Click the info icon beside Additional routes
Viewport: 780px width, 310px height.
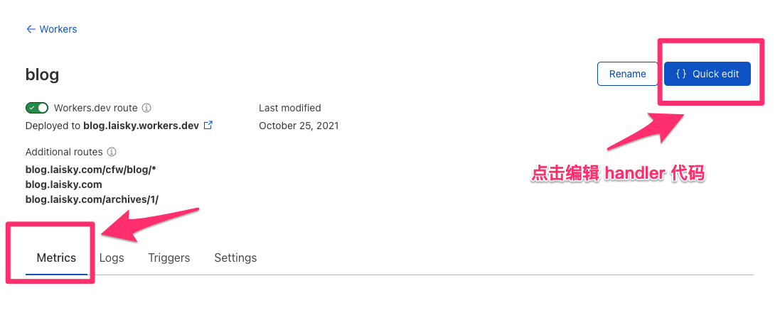[112, 152]
